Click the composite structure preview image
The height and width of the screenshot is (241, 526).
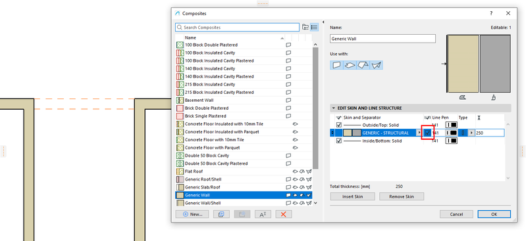[479, 64]
